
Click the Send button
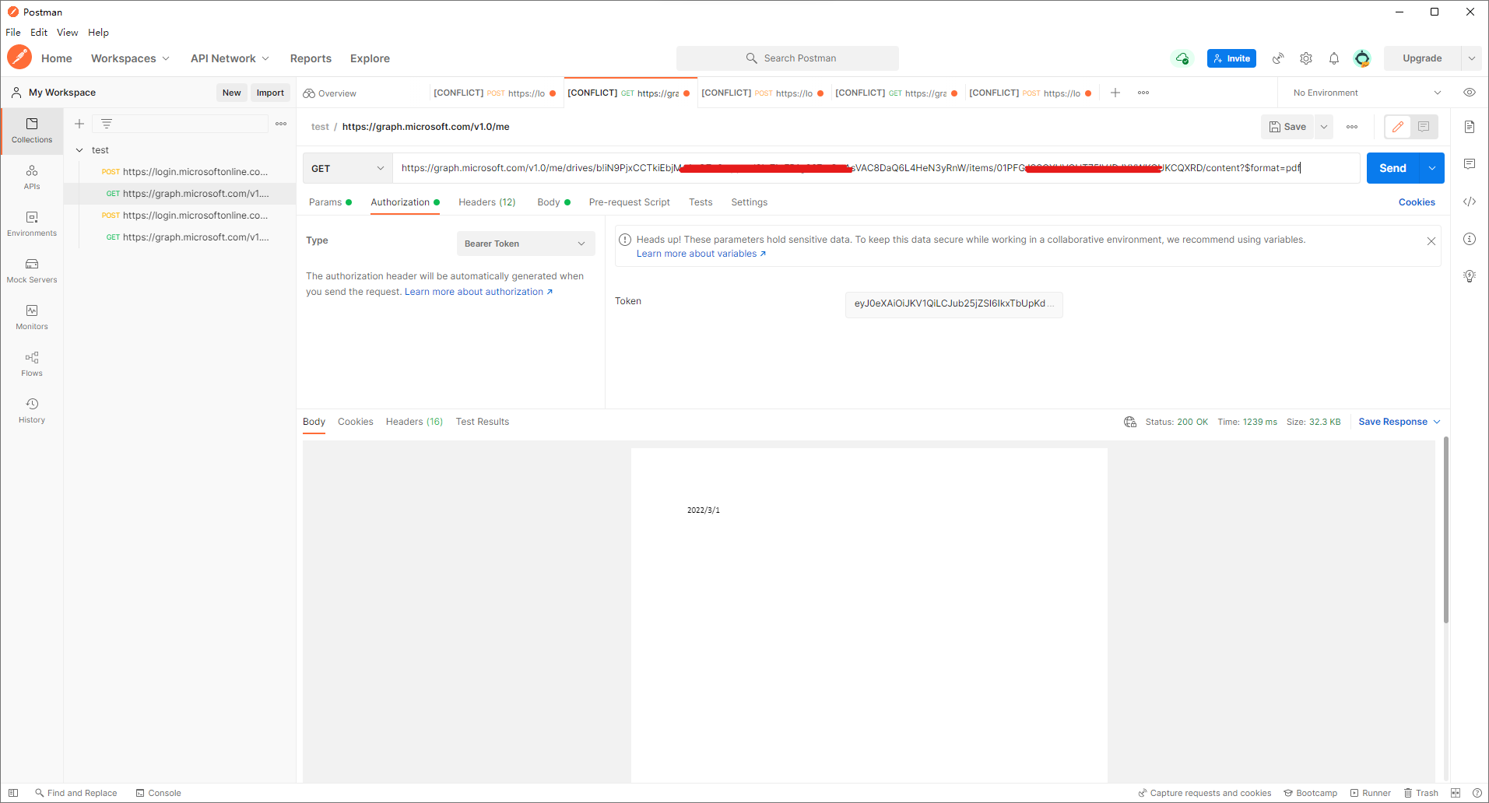point(1393,168)
